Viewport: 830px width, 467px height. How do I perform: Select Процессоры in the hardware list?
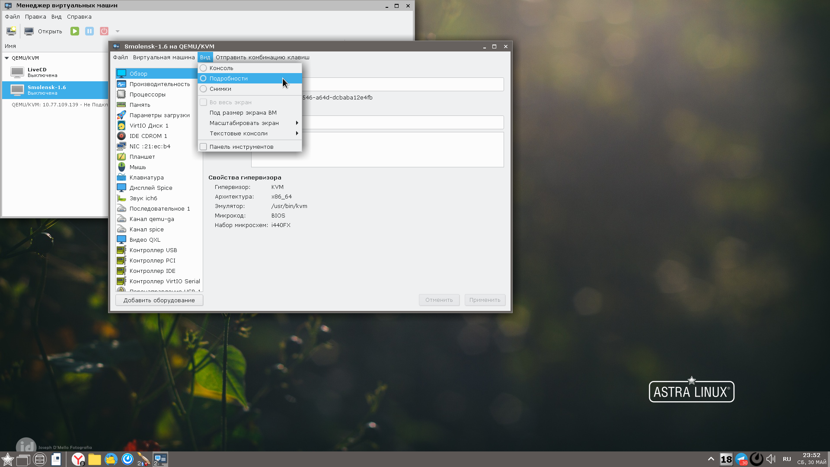[159, 94]
